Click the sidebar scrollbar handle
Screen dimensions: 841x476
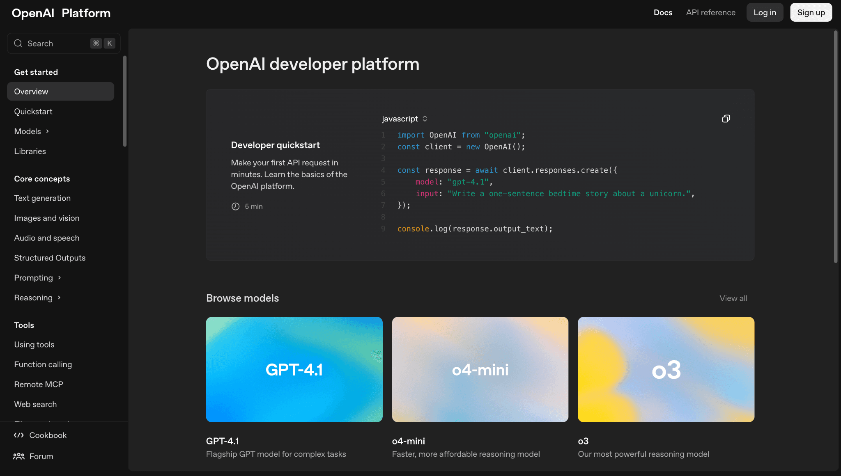[125, 101]
